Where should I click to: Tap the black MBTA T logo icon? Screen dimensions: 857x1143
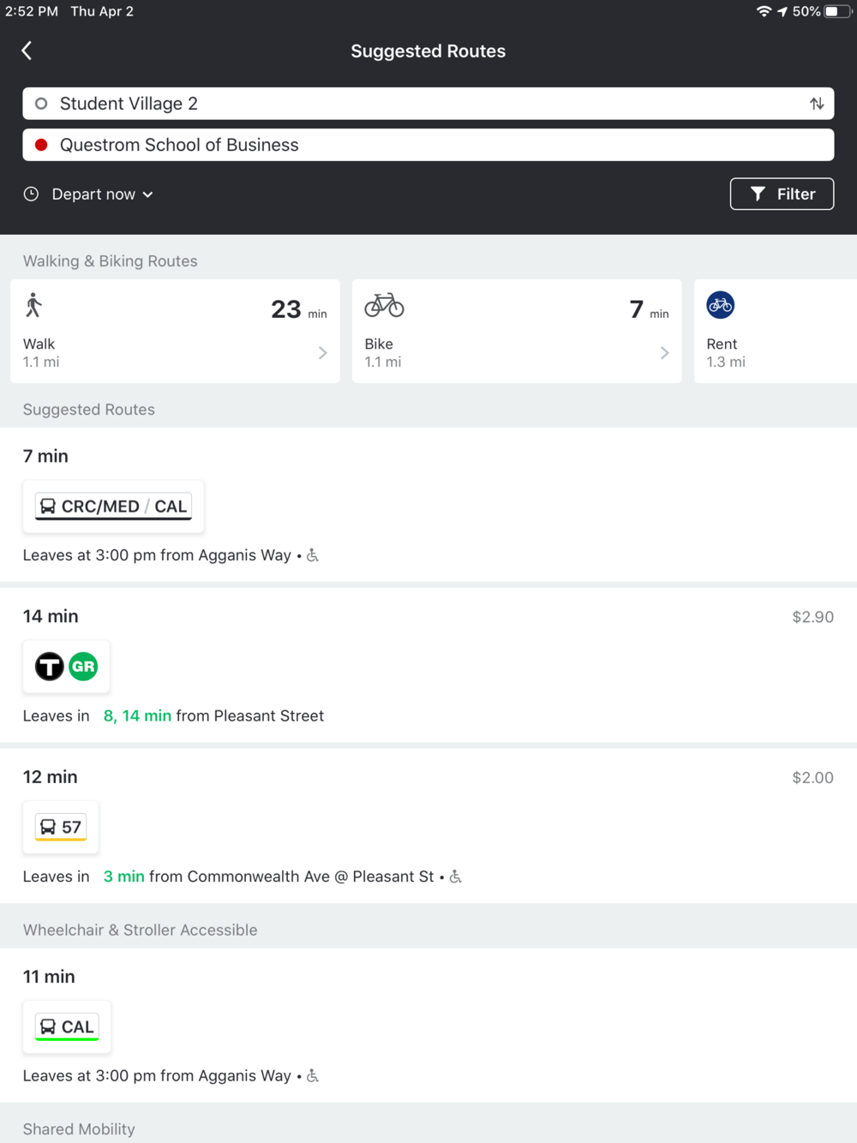(x=50, y=667)
